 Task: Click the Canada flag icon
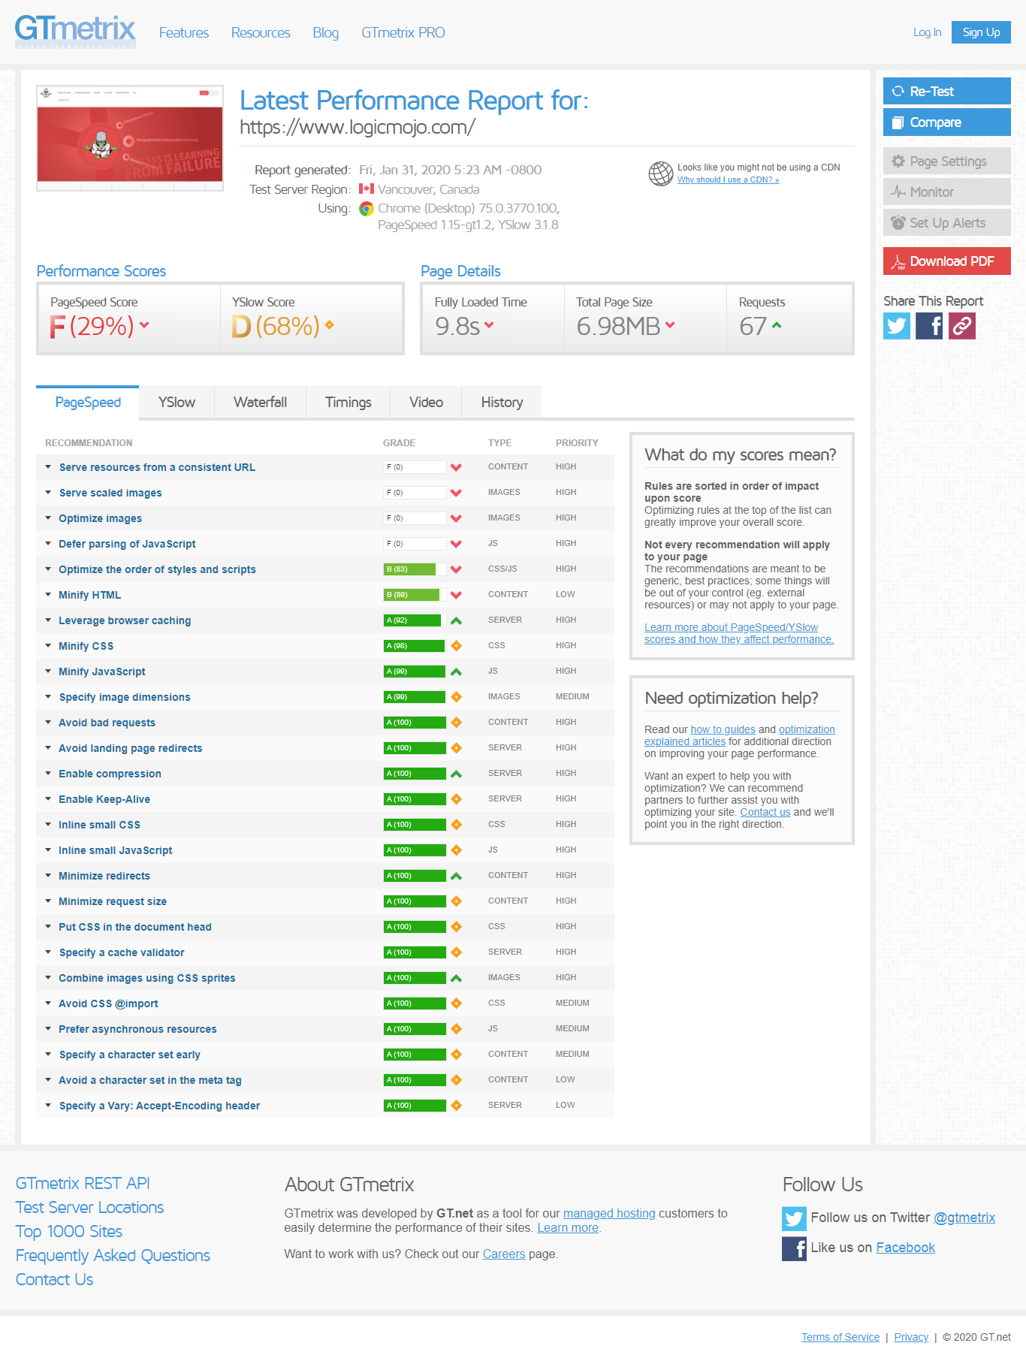tap(367, 189)
